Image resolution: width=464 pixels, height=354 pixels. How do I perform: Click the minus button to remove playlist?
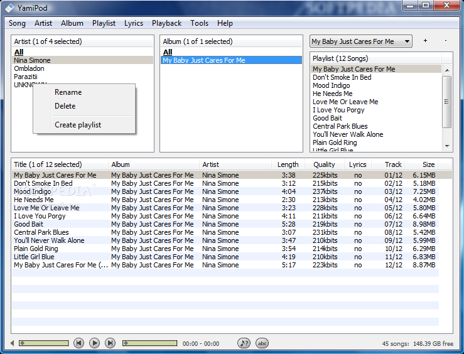pos(445,41)
